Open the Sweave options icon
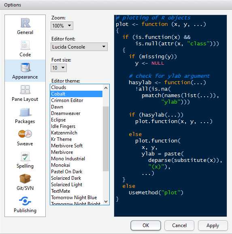Image resolution: width=232 pixels, height=234 pixels. coord(25,134)
